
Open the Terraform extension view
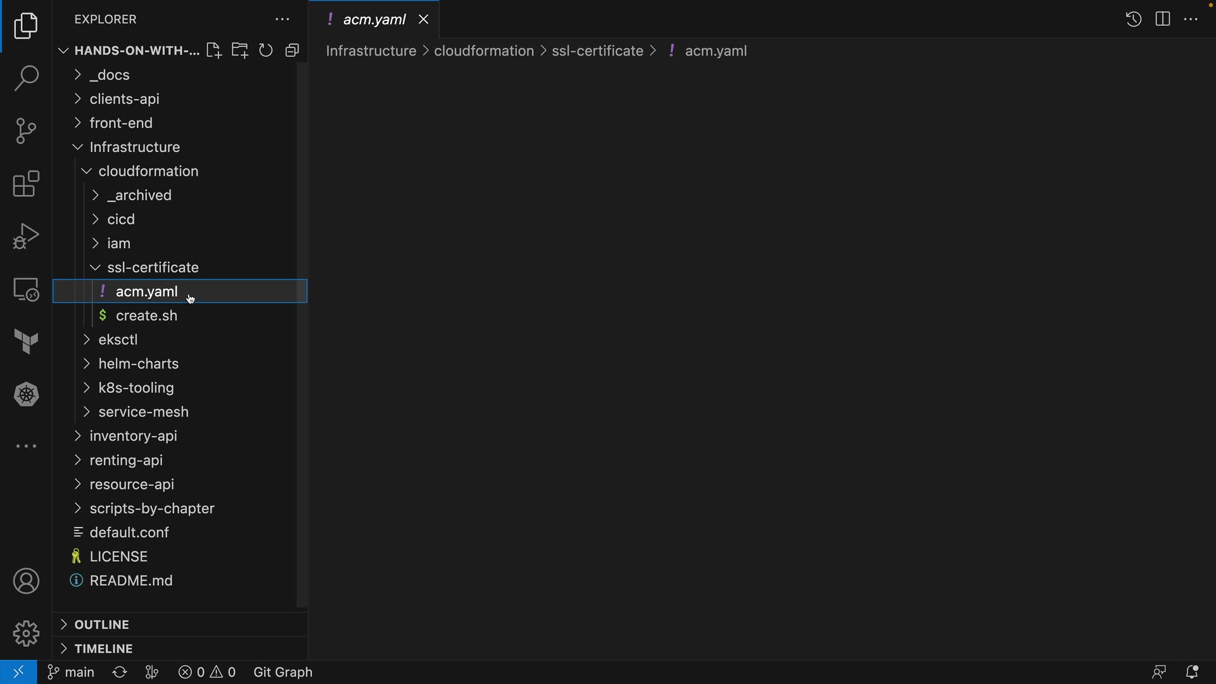[26, 342]
